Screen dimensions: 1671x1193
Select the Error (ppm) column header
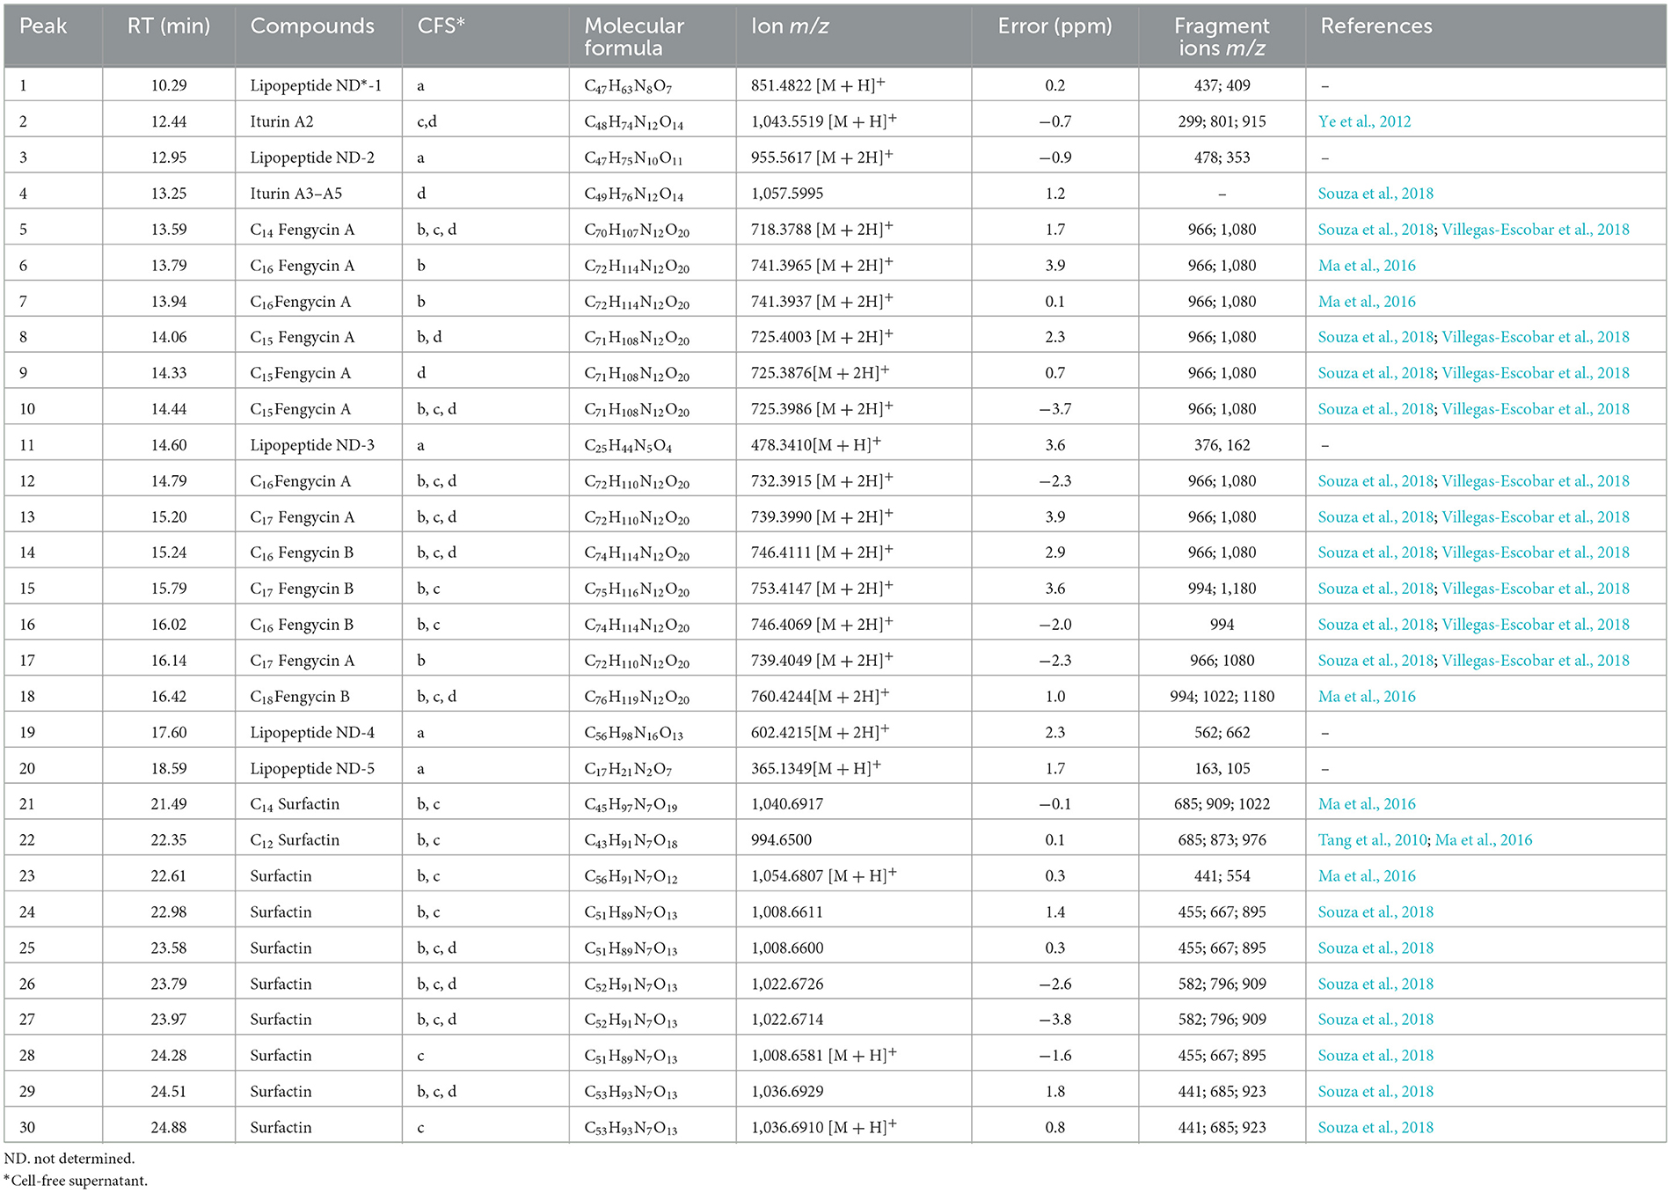click(1054, 26)
